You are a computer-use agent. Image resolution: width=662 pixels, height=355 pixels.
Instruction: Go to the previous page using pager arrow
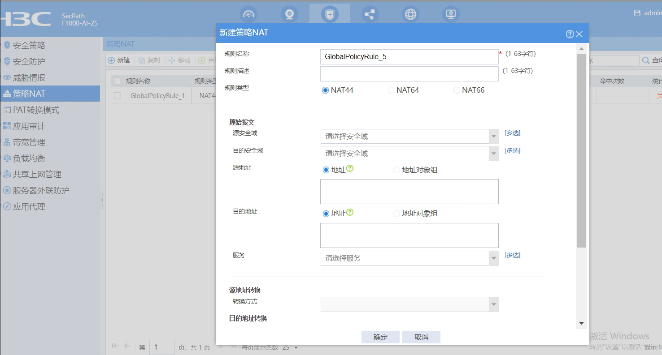point(127,346)
